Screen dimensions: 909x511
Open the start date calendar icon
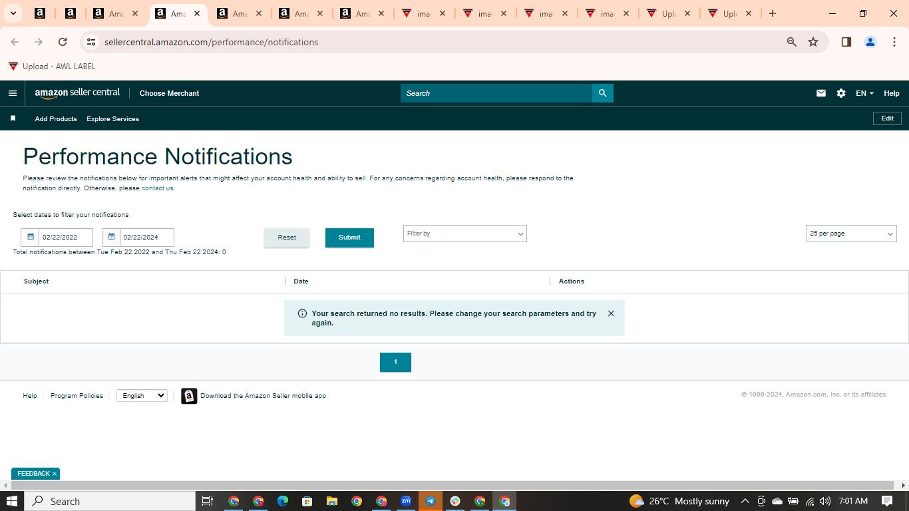[30, 237]
